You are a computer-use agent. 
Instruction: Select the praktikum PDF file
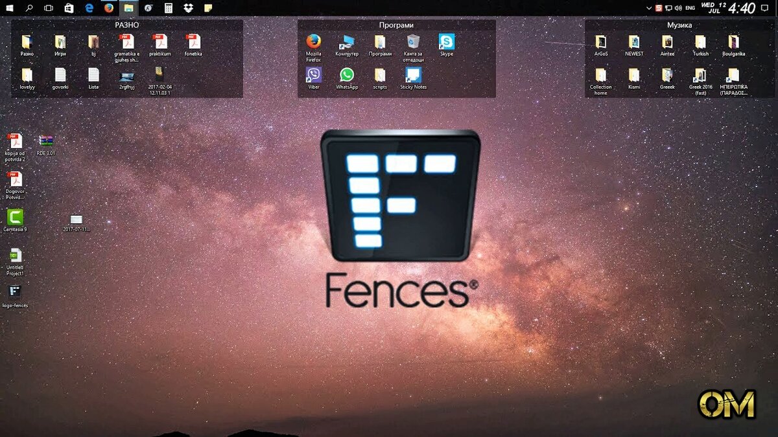coord(159,45)
